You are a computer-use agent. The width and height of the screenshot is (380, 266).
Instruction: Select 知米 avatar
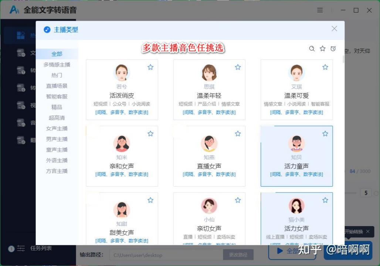[122, 143]
